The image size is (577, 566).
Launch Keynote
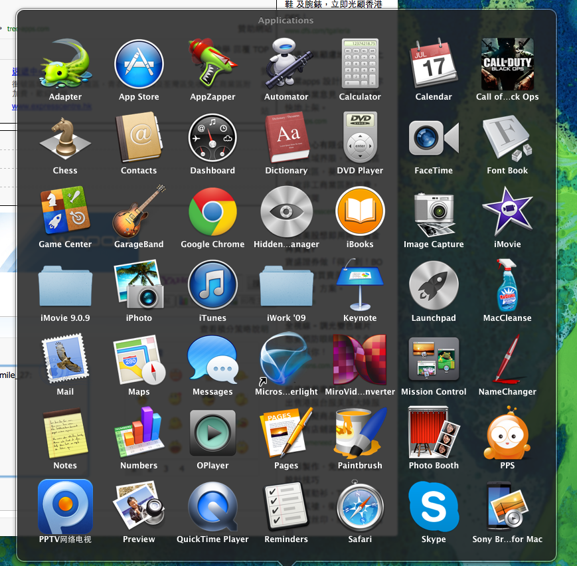tap(360, 284)
